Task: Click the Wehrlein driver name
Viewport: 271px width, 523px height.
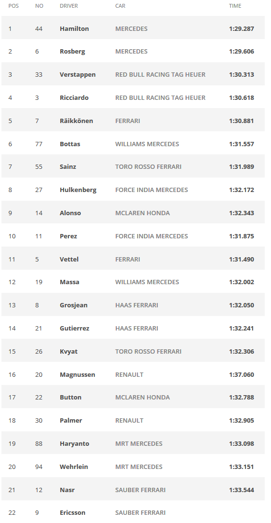Action: [x=74, y=467]
